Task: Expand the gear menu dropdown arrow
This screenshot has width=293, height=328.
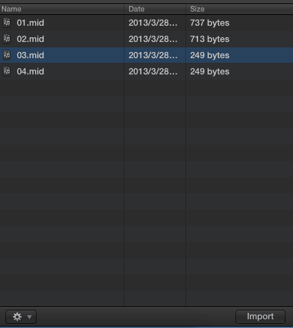Action: click(x=29, y=317)
